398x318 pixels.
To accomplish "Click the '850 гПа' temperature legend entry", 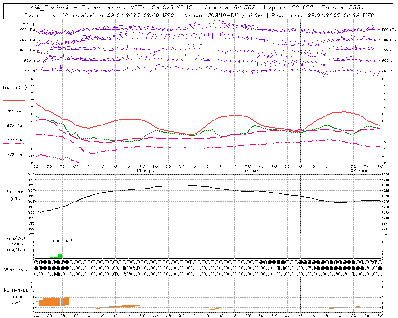I will (15, 126).
